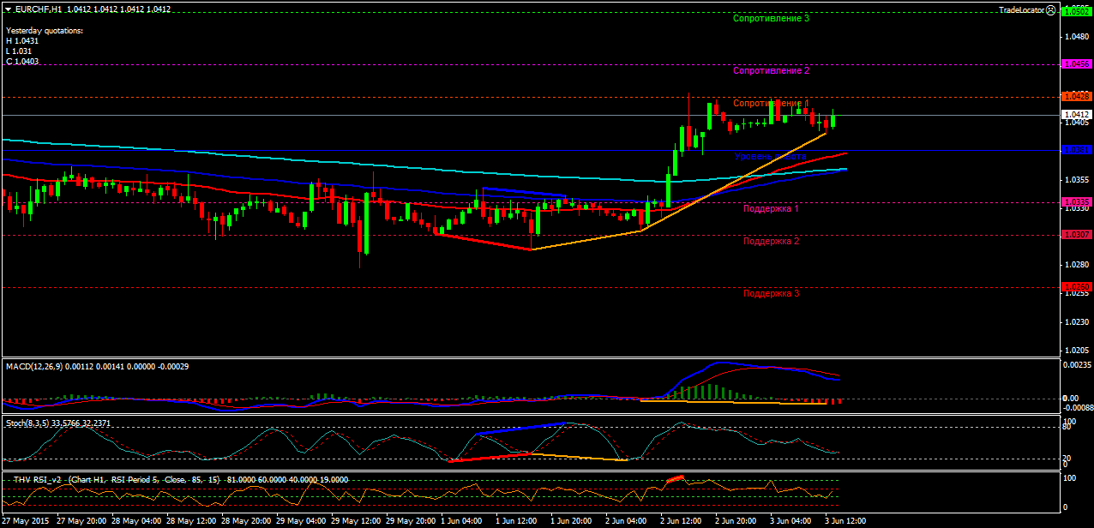Click the 'C 1.0403' yesterday close value

[22, 62]
